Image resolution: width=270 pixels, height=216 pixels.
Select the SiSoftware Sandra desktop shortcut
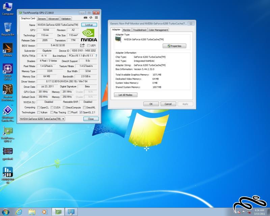tap(8, 113)
